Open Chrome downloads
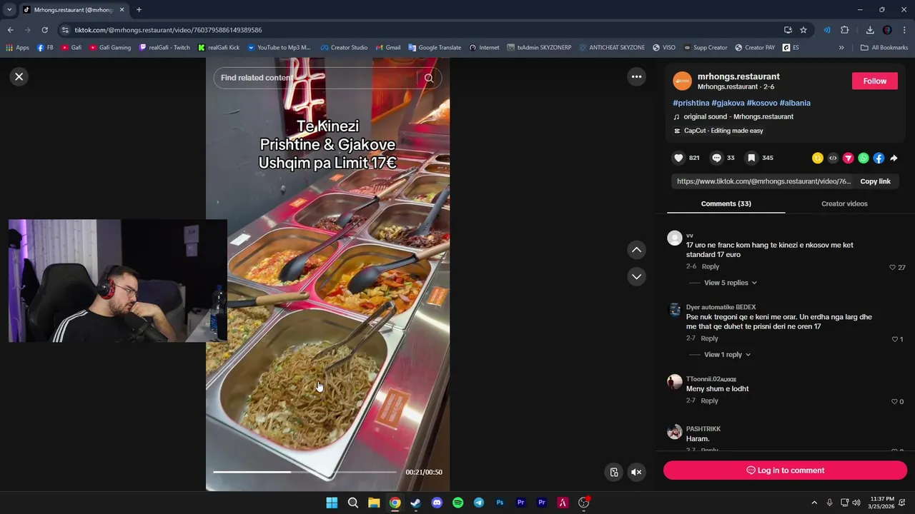Viewport: 915px width, 514px height. tap(870, 30)
